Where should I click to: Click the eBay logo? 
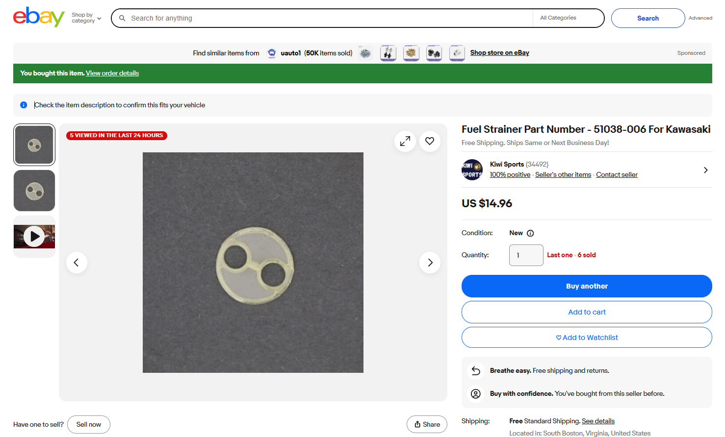38,18
